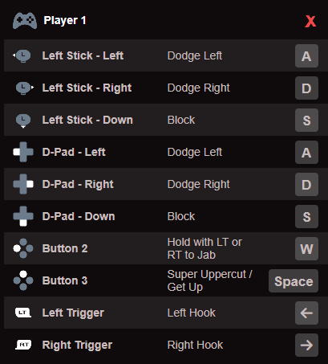Click the RT Right Trigger icon
Viewport: 328px width, 364px height.
point(23,345)
